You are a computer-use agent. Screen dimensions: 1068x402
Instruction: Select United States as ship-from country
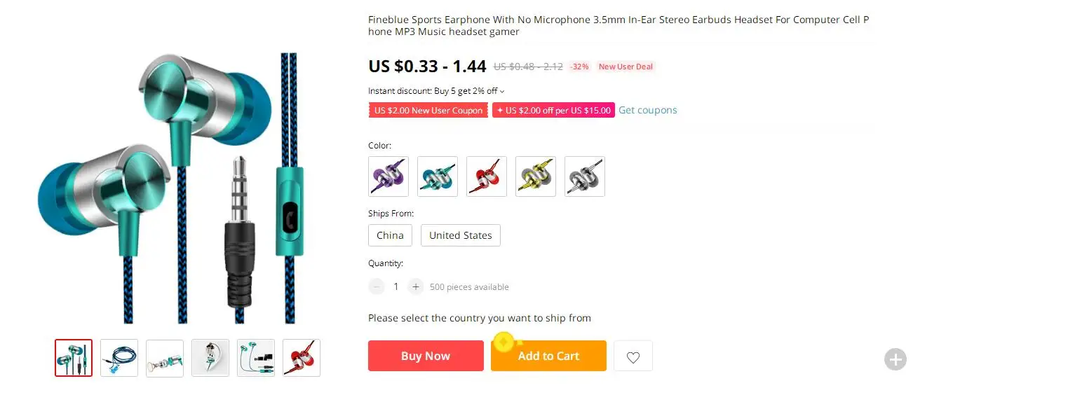(x=461, y=235)
